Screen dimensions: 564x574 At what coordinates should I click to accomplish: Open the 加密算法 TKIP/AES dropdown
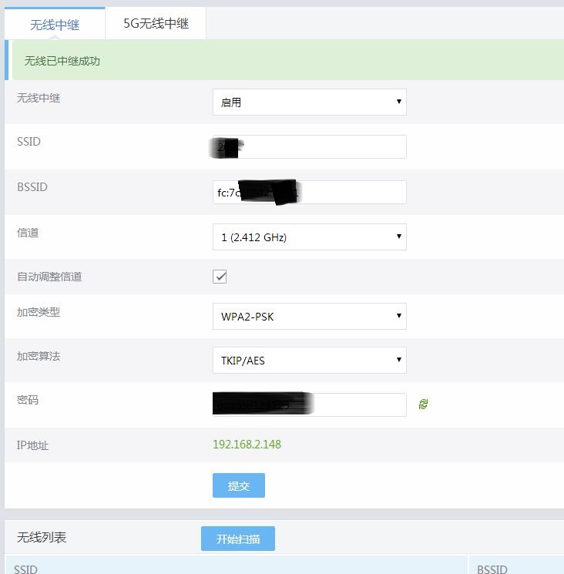309,361
